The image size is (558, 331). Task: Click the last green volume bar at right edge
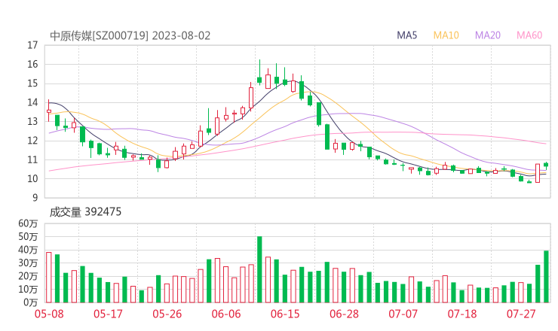coord(546,277)
